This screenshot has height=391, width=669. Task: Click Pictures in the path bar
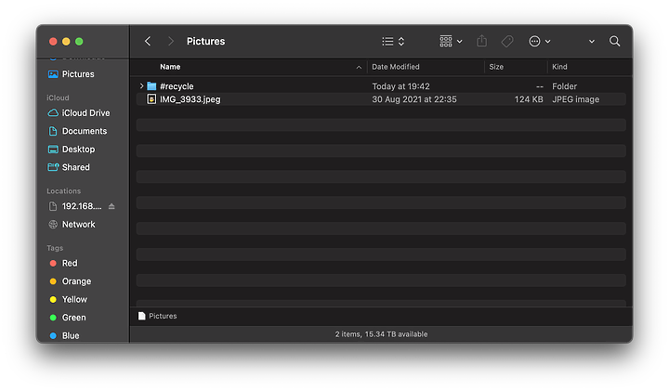pos(163,316)
